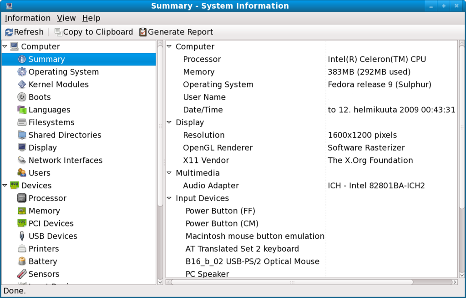This screenshot has height=298, width=466.
Task: Open Kernel Modules in the sidebar
Action: (58, 85)
